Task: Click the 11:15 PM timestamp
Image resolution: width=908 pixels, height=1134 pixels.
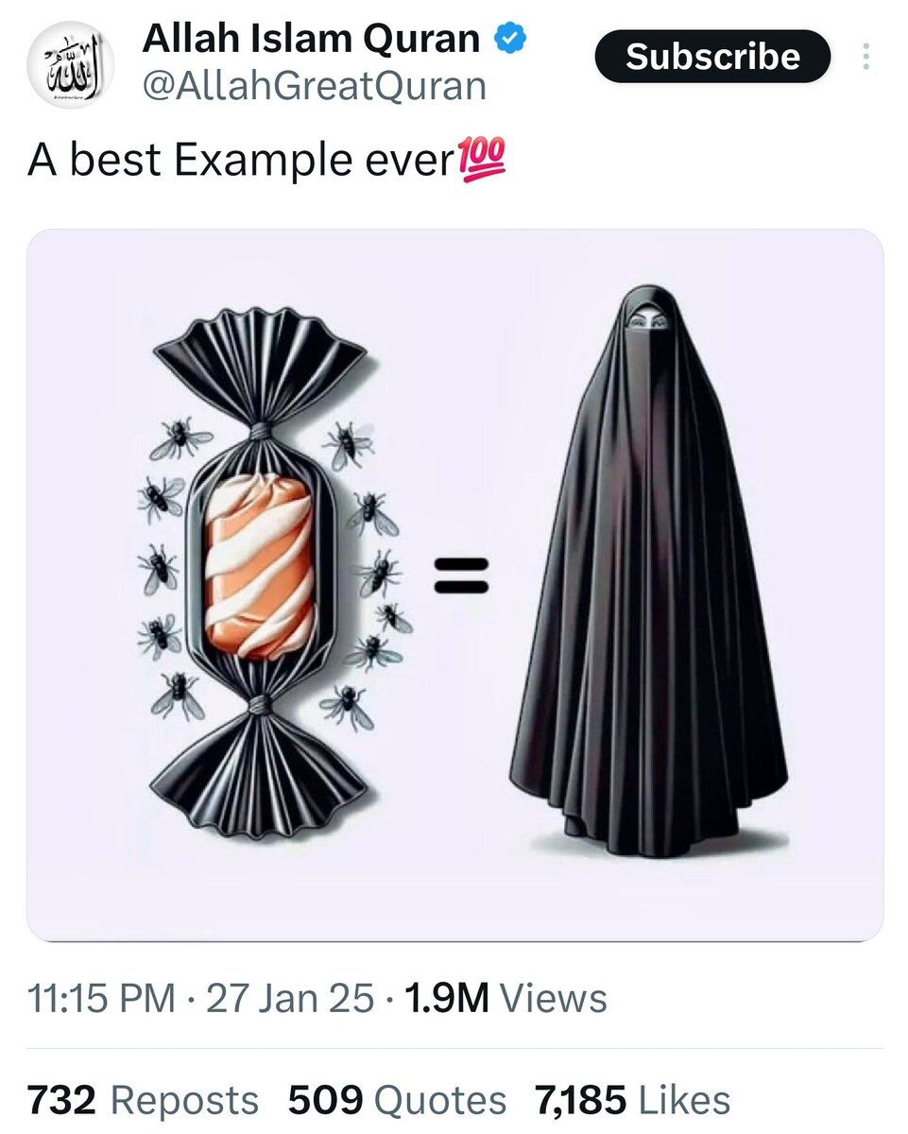Action: [101, 998]
